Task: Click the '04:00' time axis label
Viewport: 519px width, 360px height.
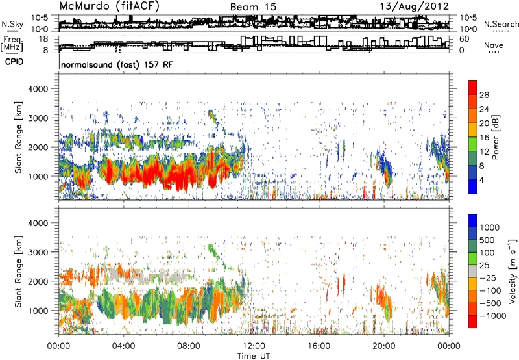Action: pyautogui.click(x=124, y=346)
